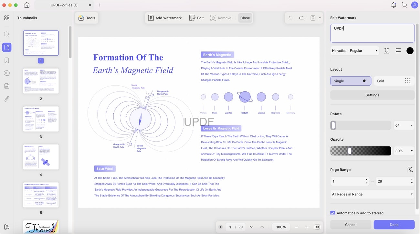Click the thumbnails panel scrollbar
This screenshot has width=420, height=234.
tap(70, 42)
